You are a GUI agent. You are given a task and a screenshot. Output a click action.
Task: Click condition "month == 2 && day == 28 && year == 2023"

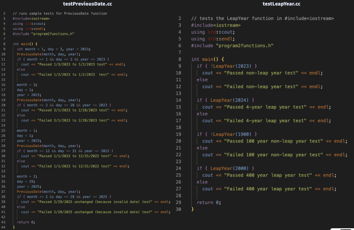(x=67, y=105)
